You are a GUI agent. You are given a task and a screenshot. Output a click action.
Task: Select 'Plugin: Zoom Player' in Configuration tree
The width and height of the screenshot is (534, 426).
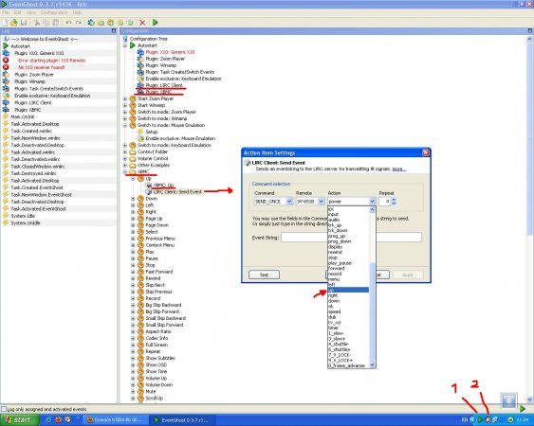click(x=165, y=59)
